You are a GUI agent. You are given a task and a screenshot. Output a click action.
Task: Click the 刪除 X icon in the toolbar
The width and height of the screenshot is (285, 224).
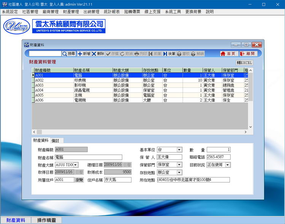[98, 54]
